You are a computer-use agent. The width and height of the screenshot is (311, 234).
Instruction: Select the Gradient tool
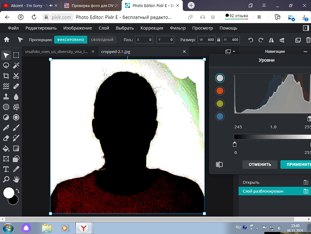(x=16, y=148)
